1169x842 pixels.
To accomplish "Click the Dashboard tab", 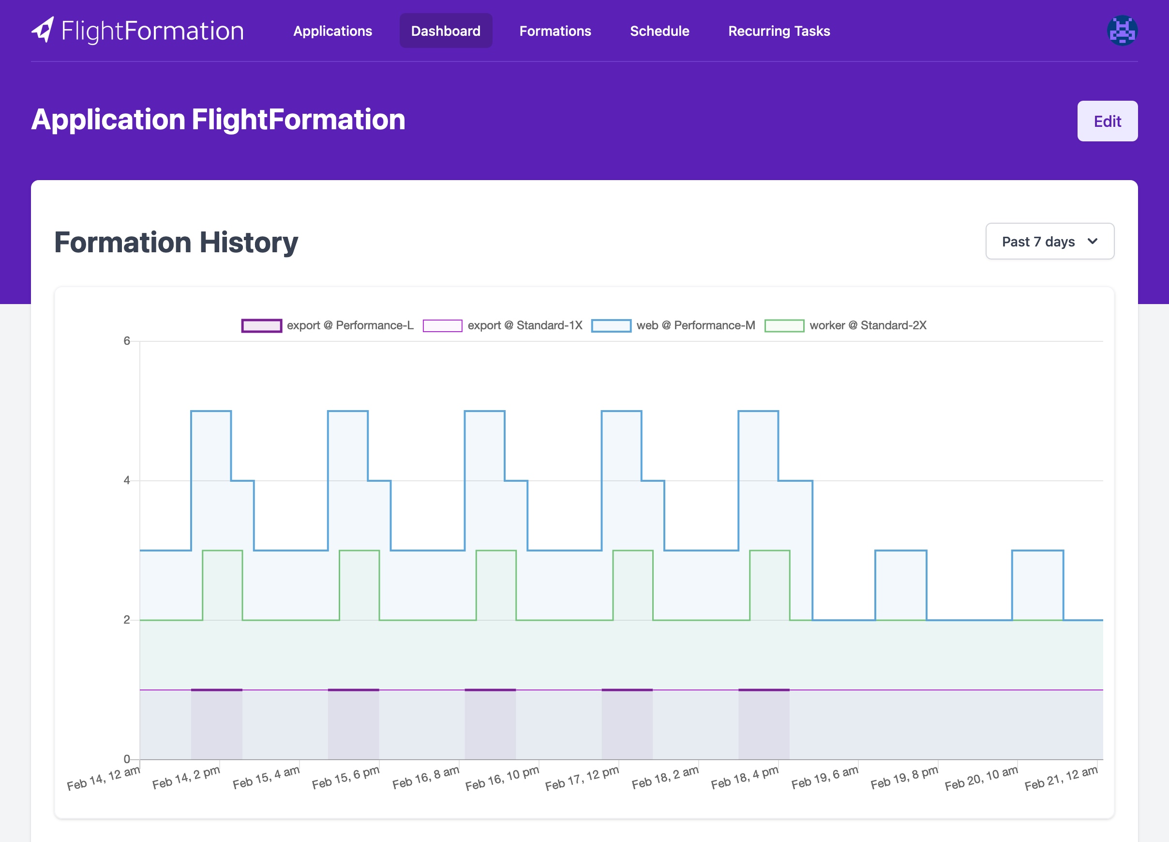I will tap(445, 31).
